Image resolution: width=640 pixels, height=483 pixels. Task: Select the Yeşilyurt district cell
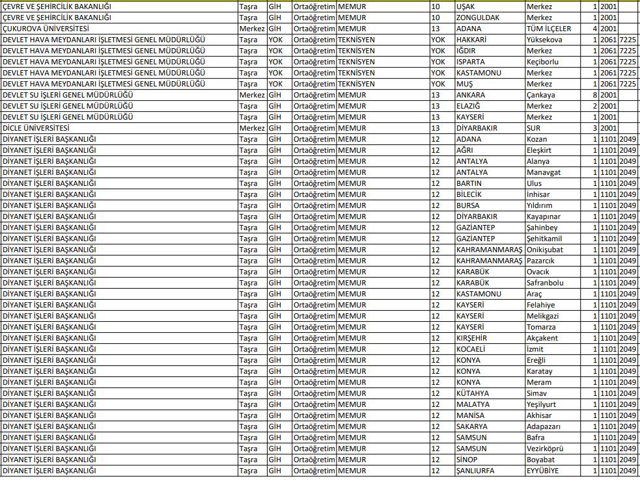point(553,404)
